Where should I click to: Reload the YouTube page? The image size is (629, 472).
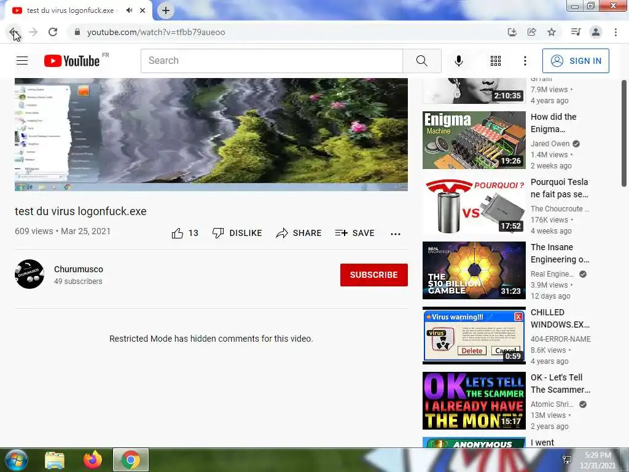coord(53,32)
